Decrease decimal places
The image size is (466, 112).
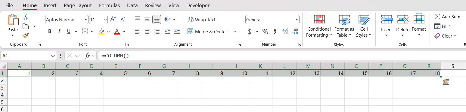(295, 32)
